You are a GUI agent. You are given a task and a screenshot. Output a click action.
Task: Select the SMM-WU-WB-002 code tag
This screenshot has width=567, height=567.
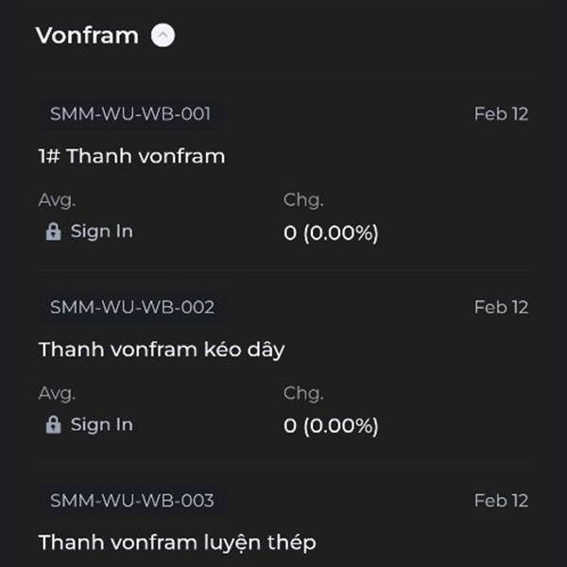coord(131,307)
